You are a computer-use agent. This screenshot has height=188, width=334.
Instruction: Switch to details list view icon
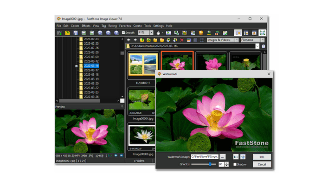click(202, 40)
